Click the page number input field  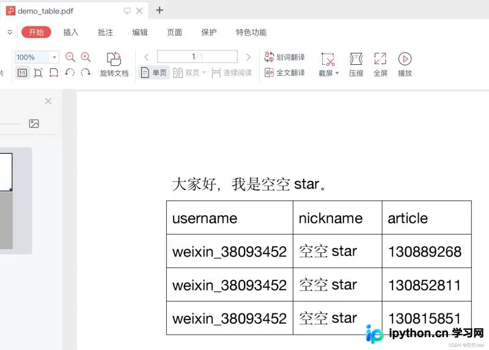coord(197,57)
